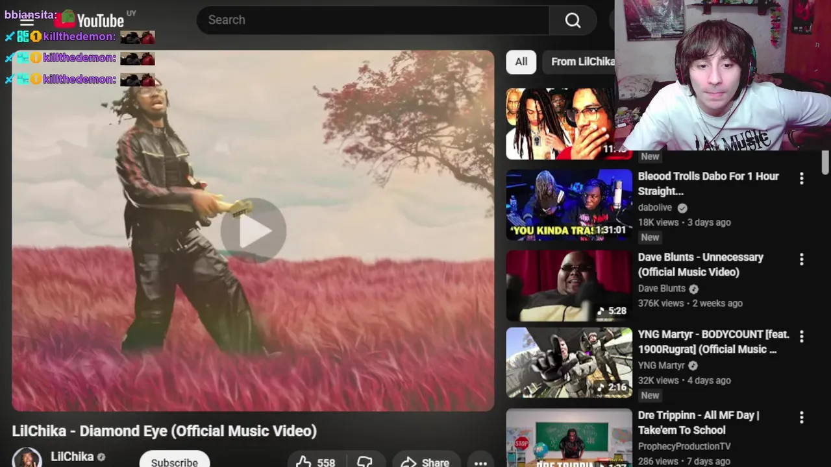Open options for YNG Martyr BODYCOUNT video
Screen dimensions: 831x467
click(x=801, y=337)
